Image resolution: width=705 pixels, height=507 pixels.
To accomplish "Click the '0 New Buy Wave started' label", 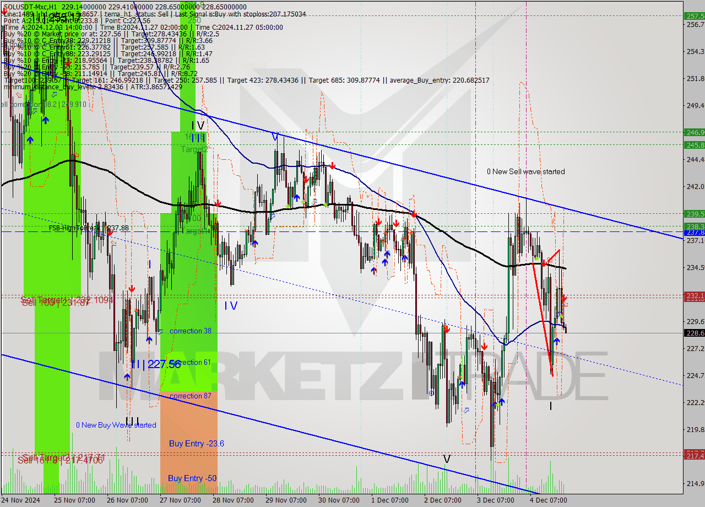I will pos(116,425).
